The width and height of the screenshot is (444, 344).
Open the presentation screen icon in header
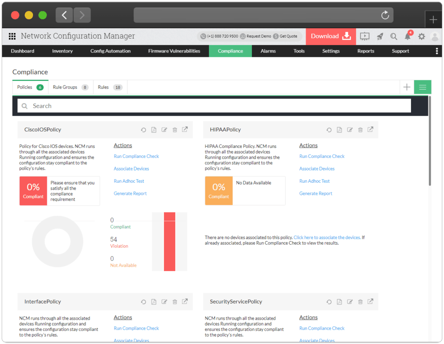365,36
